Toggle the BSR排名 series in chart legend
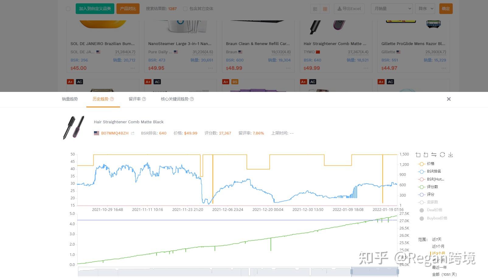488x280 pixels. point(430,171)
